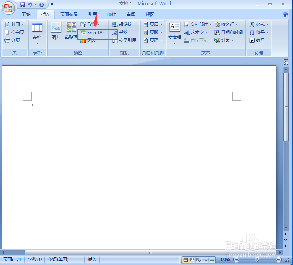293x265 pixels.
Task: Switch to the 视图 ribbon tab
Action: (x=150, y=14)
